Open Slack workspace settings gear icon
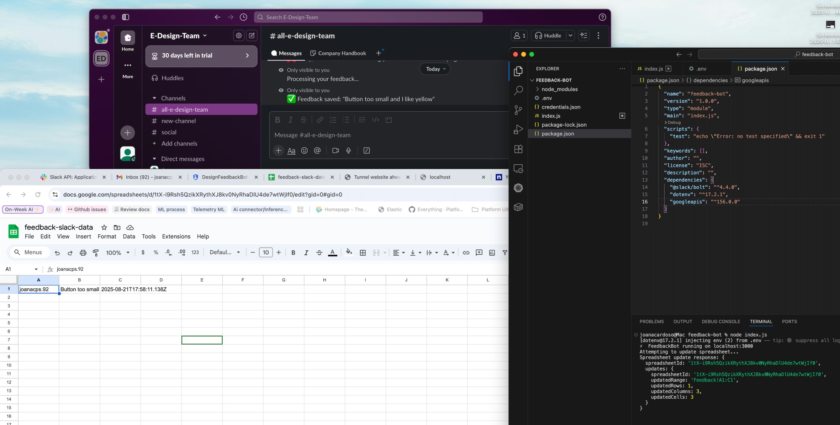The image size is (840, 425). click(239, 36)
